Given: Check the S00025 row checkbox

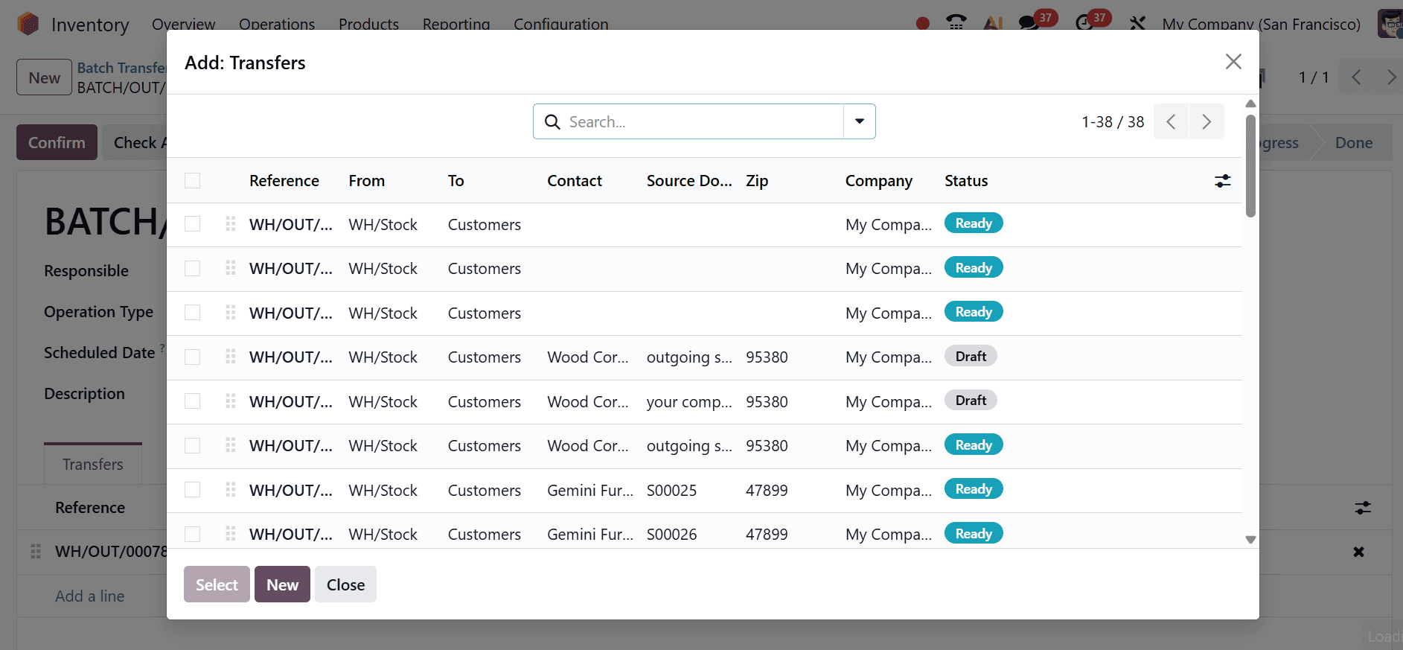Looking at the screenshot, I should click(193, 490).
